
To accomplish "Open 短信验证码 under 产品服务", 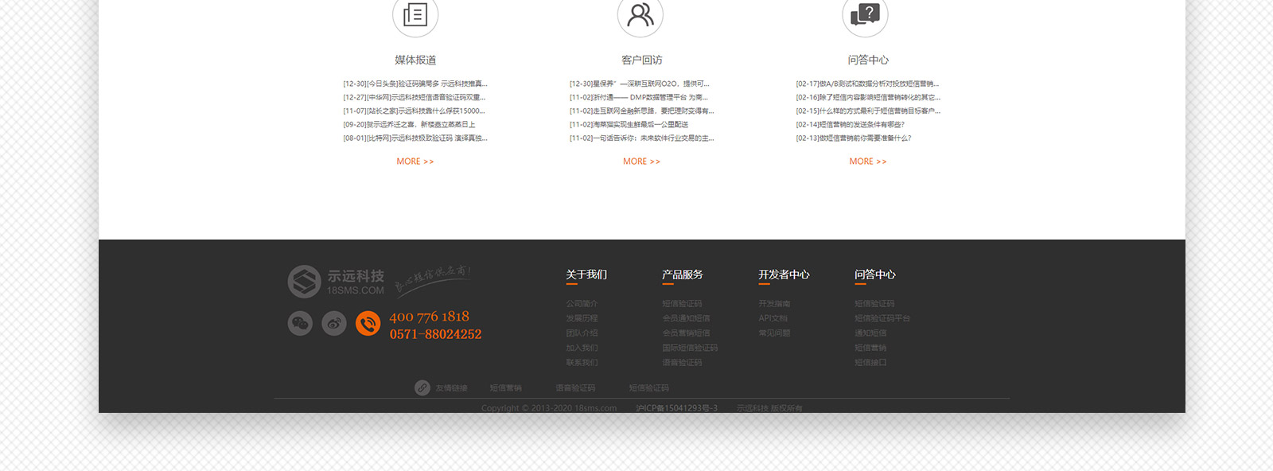I will tap(682, 303).
